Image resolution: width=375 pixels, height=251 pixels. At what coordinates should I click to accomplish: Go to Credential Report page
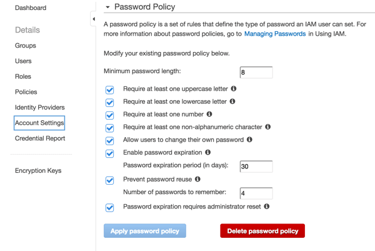[40, 138]
